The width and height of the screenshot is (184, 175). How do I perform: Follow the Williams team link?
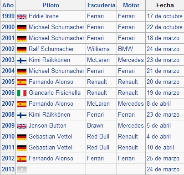98,49
